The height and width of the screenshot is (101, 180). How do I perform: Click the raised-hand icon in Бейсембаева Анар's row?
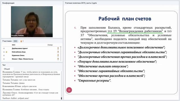(x=6, y=52)
